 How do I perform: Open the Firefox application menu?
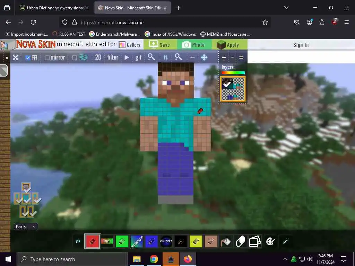click(347, 22)
